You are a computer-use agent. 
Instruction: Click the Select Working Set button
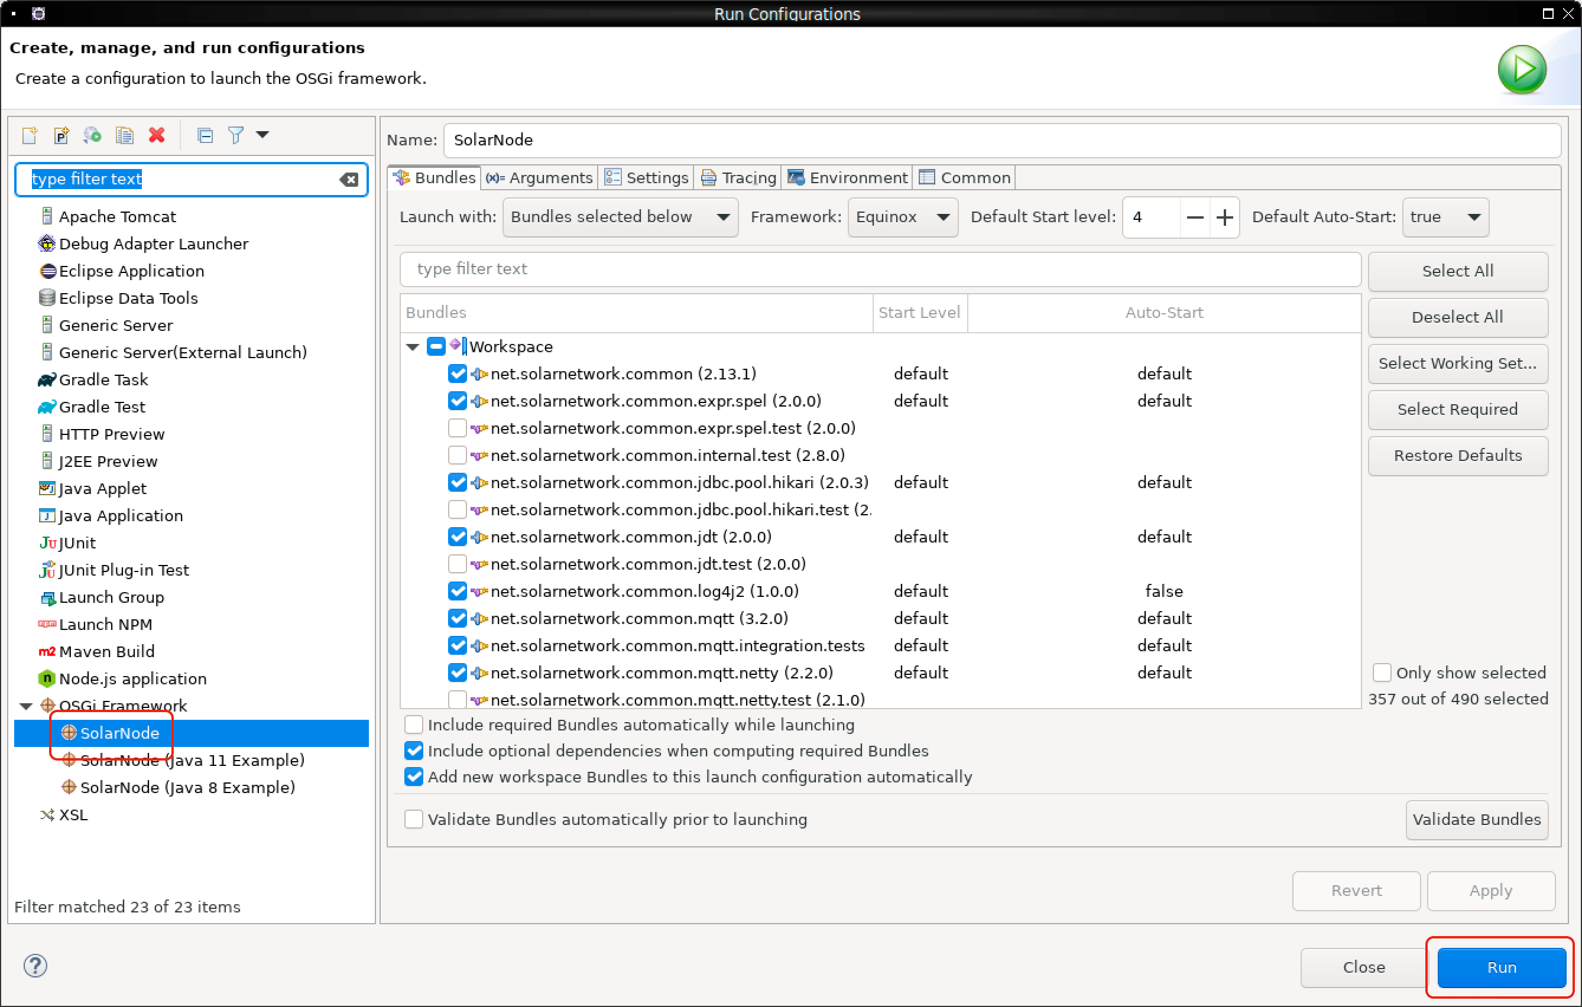click(x=1457, y=363)
